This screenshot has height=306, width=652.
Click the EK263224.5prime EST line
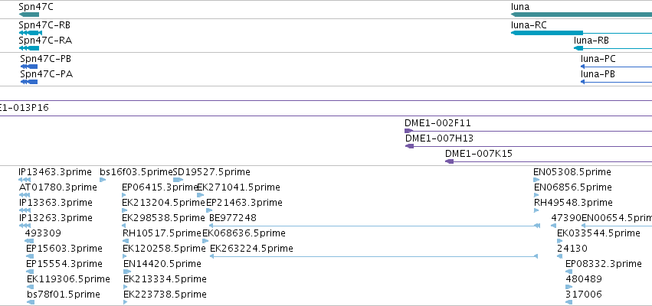tap(374, 256)
